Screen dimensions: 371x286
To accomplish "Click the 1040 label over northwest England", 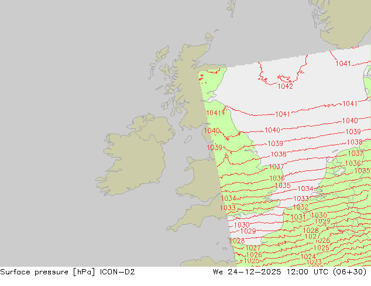I will pos(212,131).
